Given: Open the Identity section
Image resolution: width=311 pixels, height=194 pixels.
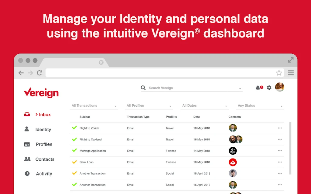Looking at the screenshot, I should 43,129.
